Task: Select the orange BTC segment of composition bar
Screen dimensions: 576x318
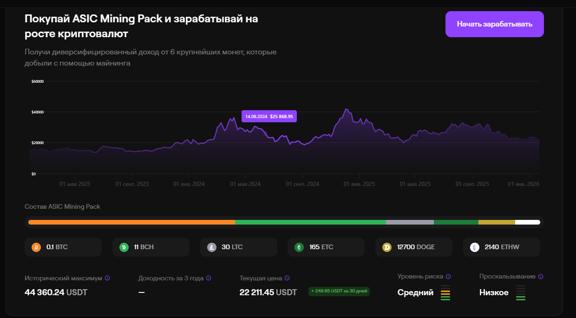Action: point(131,222)
